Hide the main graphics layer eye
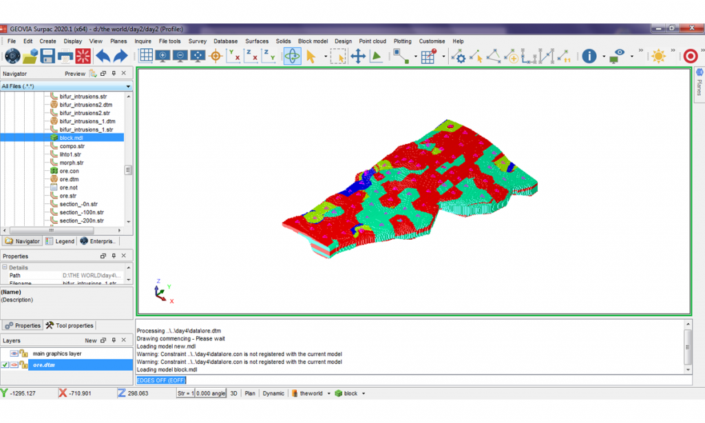This screenshot has height=423, width=705. click(14, 353)
